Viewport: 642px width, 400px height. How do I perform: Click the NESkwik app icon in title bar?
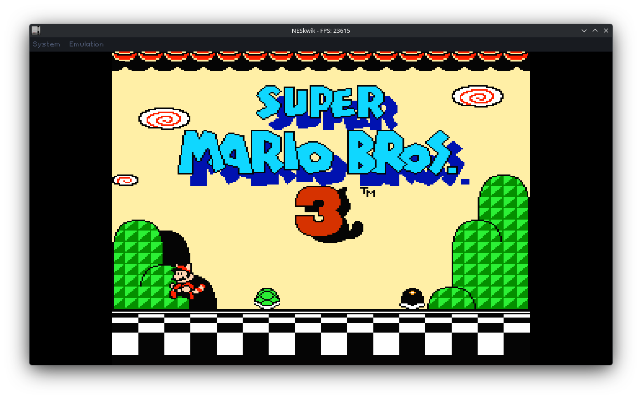36,31
